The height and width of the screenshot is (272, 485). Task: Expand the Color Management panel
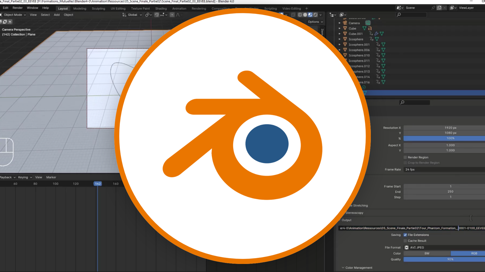(357, 268)
